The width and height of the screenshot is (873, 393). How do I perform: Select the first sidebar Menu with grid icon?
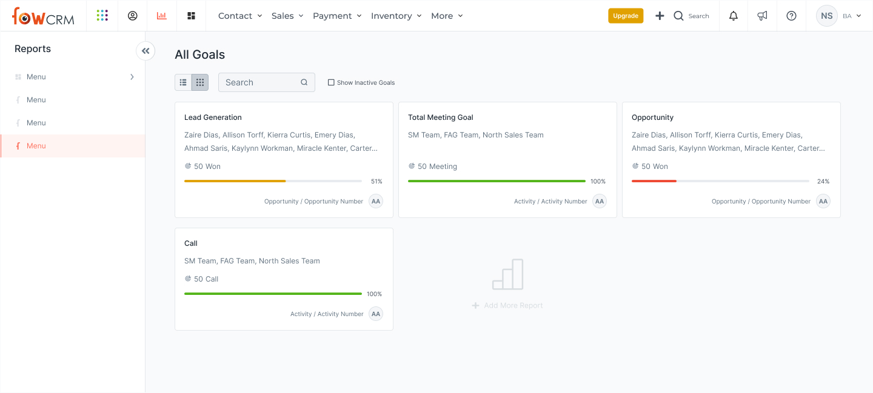(73, 77)
